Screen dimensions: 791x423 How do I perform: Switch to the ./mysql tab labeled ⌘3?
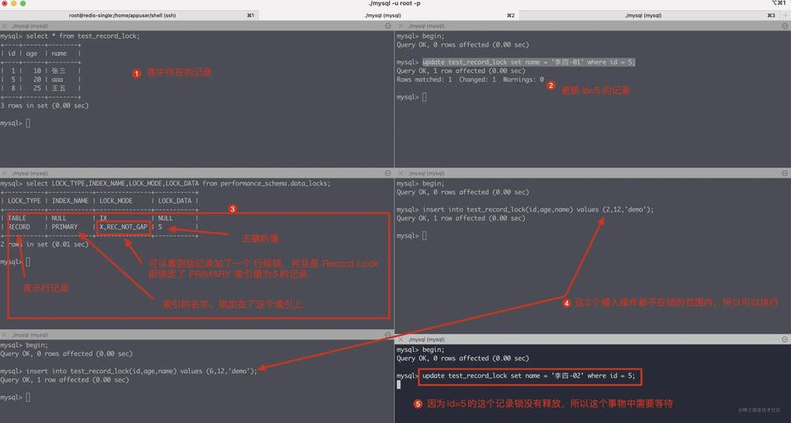pyautogui.click(x=649, y=15)
